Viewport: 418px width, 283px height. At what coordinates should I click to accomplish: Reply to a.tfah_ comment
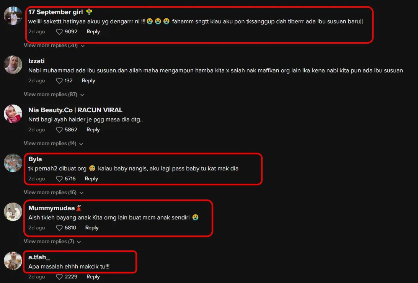tap(93, 277)
